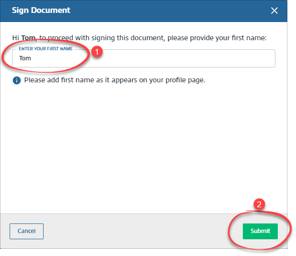Click the empty blue title bar area

(x=168, y=10)
